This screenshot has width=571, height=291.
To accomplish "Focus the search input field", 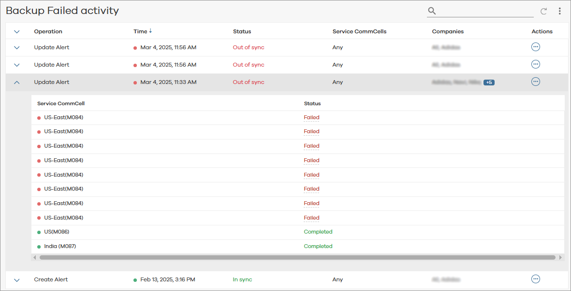I will pos(485,11).
